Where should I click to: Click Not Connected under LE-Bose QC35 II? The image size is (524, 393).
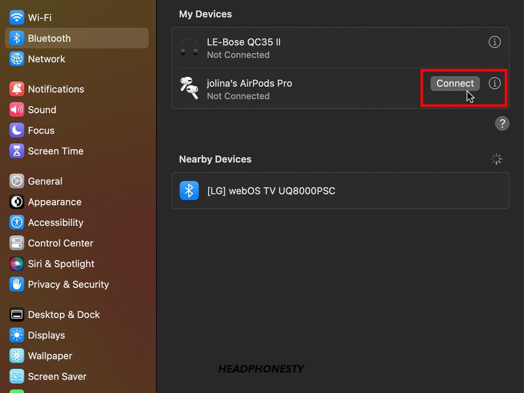(238, 55)
